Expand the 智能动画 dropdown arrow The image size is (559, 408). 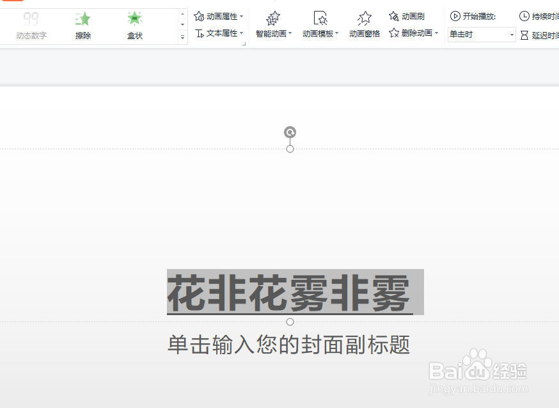tap(290, 33)
